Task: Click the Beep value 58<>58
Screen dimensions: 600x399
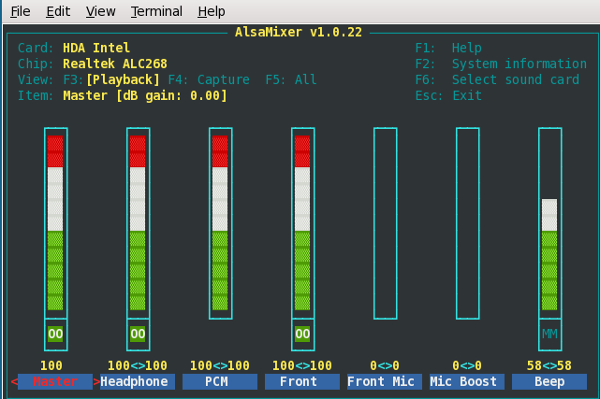Action: tap(549, 365)
